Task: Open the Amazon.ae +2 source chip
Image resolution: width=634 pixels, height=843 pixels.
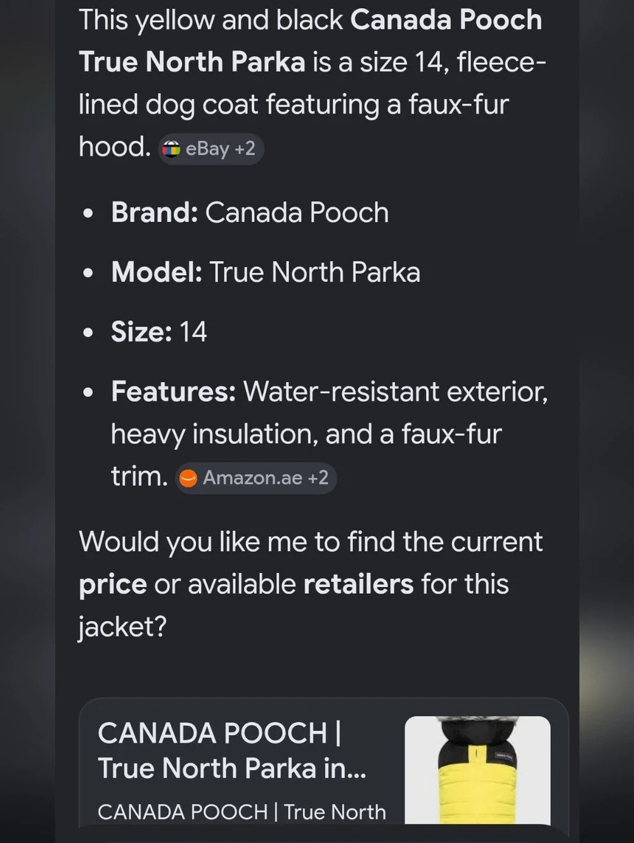Action: [x=256, y=477]
